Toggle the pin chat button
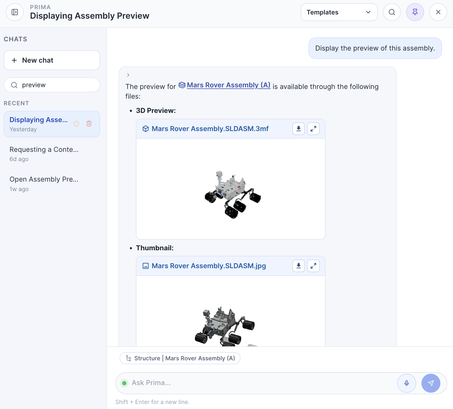 (415, 12)
